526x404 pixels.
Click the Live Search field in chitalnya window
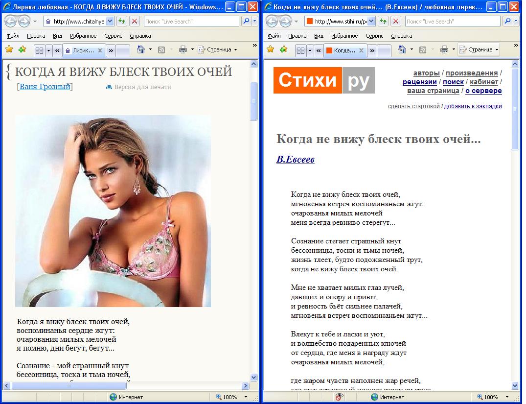191,22
